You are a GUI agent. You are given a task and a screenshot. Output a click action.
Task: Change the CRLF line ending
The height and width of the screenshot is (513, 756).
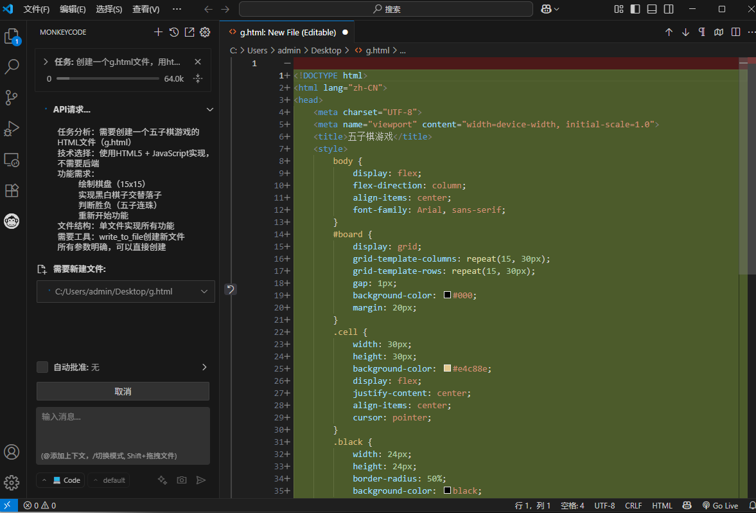[x=633, y=506]
